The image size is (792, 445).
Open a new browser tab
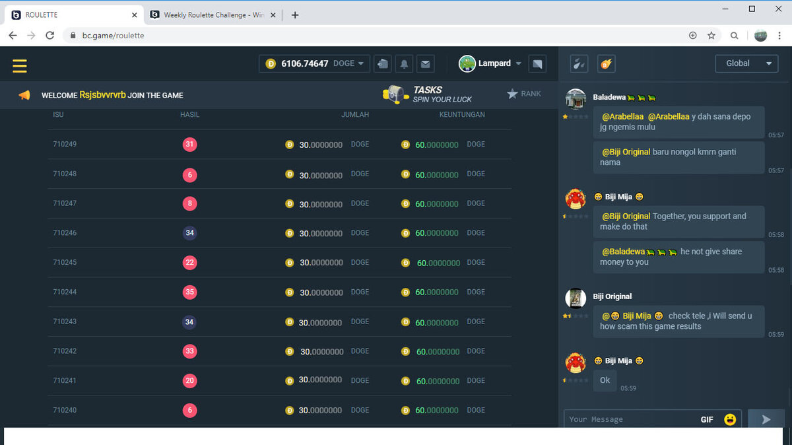[295, 15]
